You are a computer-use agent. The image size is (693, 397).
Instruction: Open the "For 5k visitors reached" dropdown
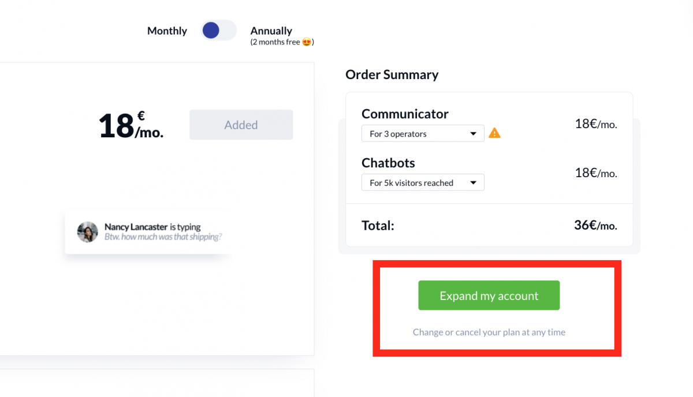point(423,182)
